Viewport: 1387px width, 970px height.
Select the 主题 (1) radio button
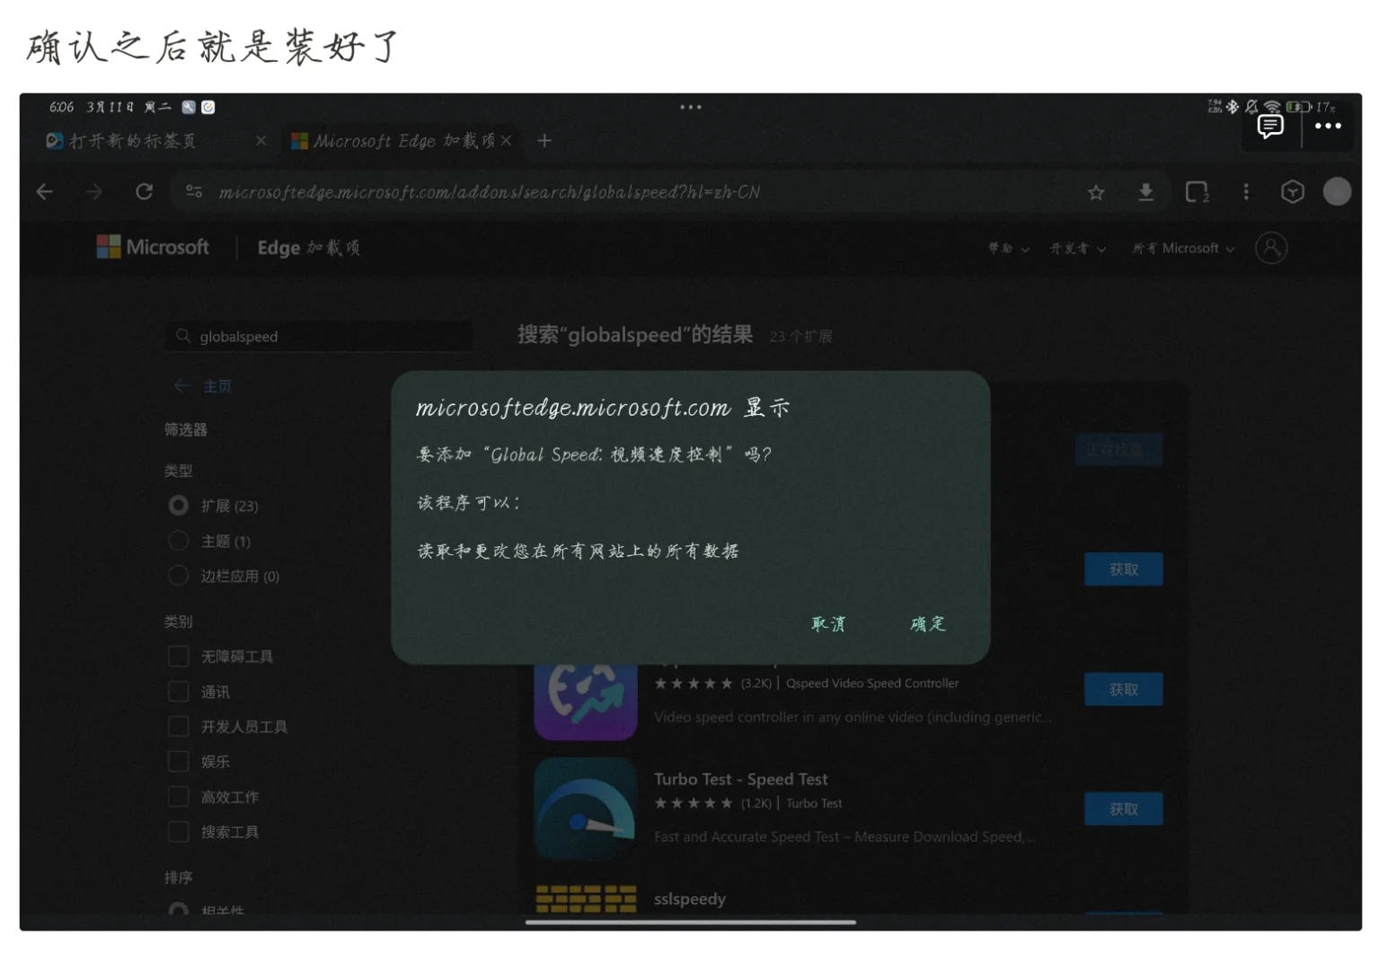[178, 540]
